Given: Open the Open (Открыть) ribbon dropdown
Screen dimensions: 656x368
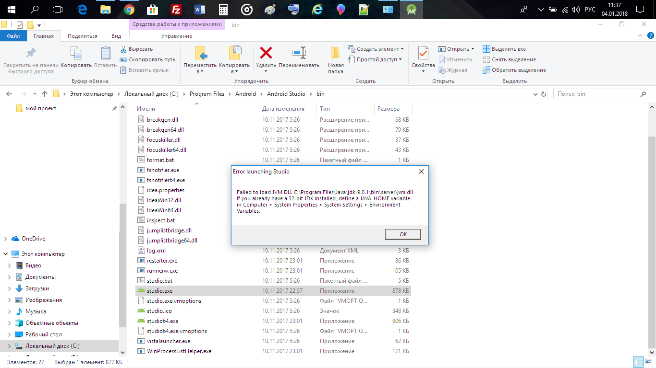Looking at the screenshot, I should click(x=456, y=49).
